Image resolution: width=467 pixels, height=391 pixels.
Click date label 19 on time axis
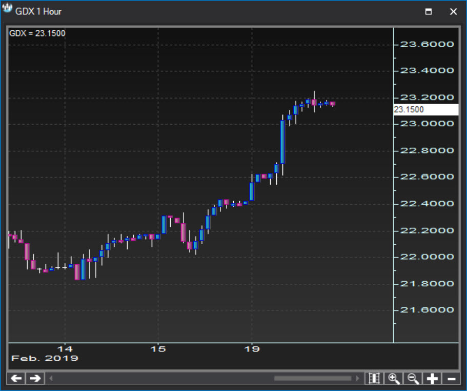point(252,349)
